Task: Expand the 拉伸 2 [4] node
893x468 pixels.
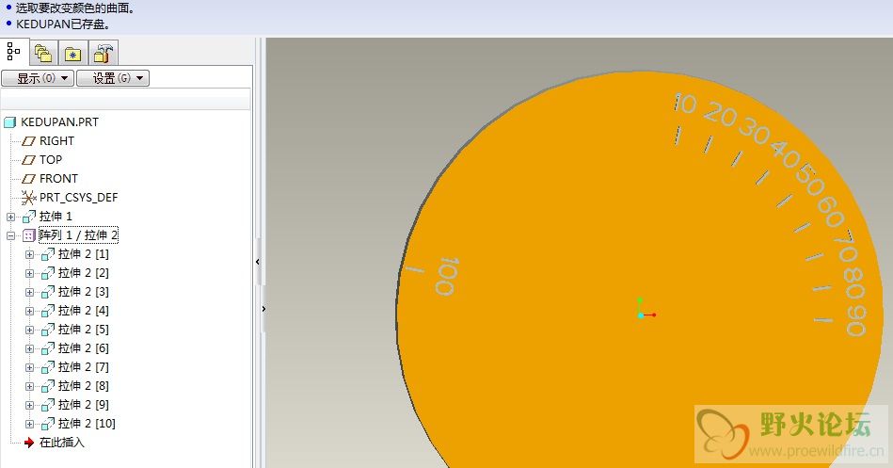Action: [x=29, y=311]
